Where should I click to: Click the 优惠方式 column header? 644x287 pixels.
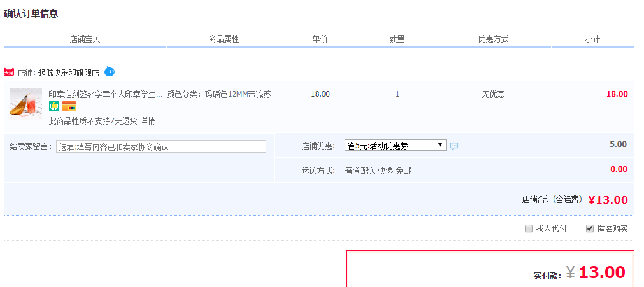(x=493, y=39)
